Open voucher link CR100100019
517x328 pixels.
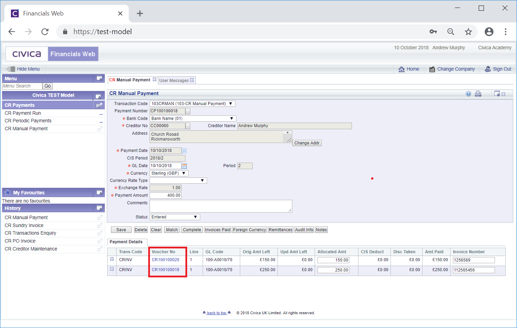(165, 270)
